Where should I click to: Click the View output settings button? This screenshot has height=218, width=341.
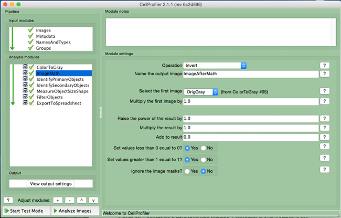click(x=50, y=184)
